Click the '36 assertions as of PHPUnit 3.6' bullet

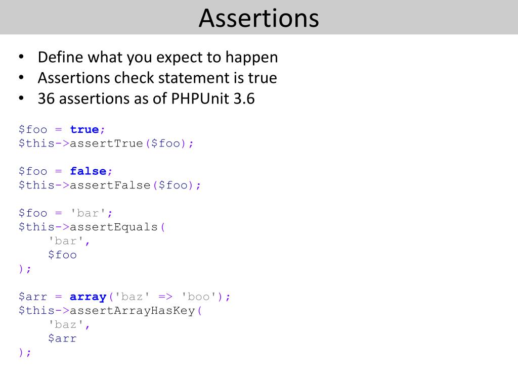coord(146,99)
